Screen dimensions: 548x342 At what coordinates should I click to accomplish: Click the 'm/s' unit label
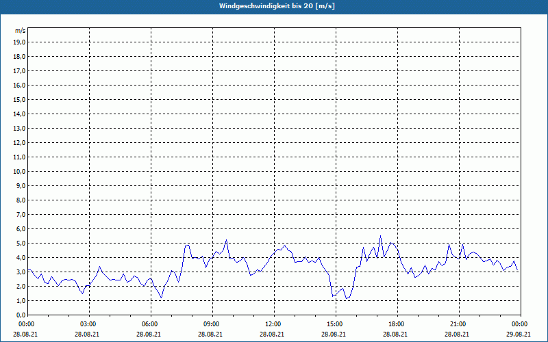click(21, 31)
